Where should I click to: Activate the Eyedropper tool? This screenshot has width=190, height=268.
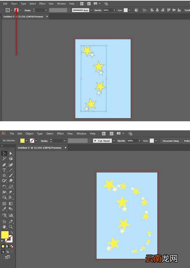click(4, 209)
